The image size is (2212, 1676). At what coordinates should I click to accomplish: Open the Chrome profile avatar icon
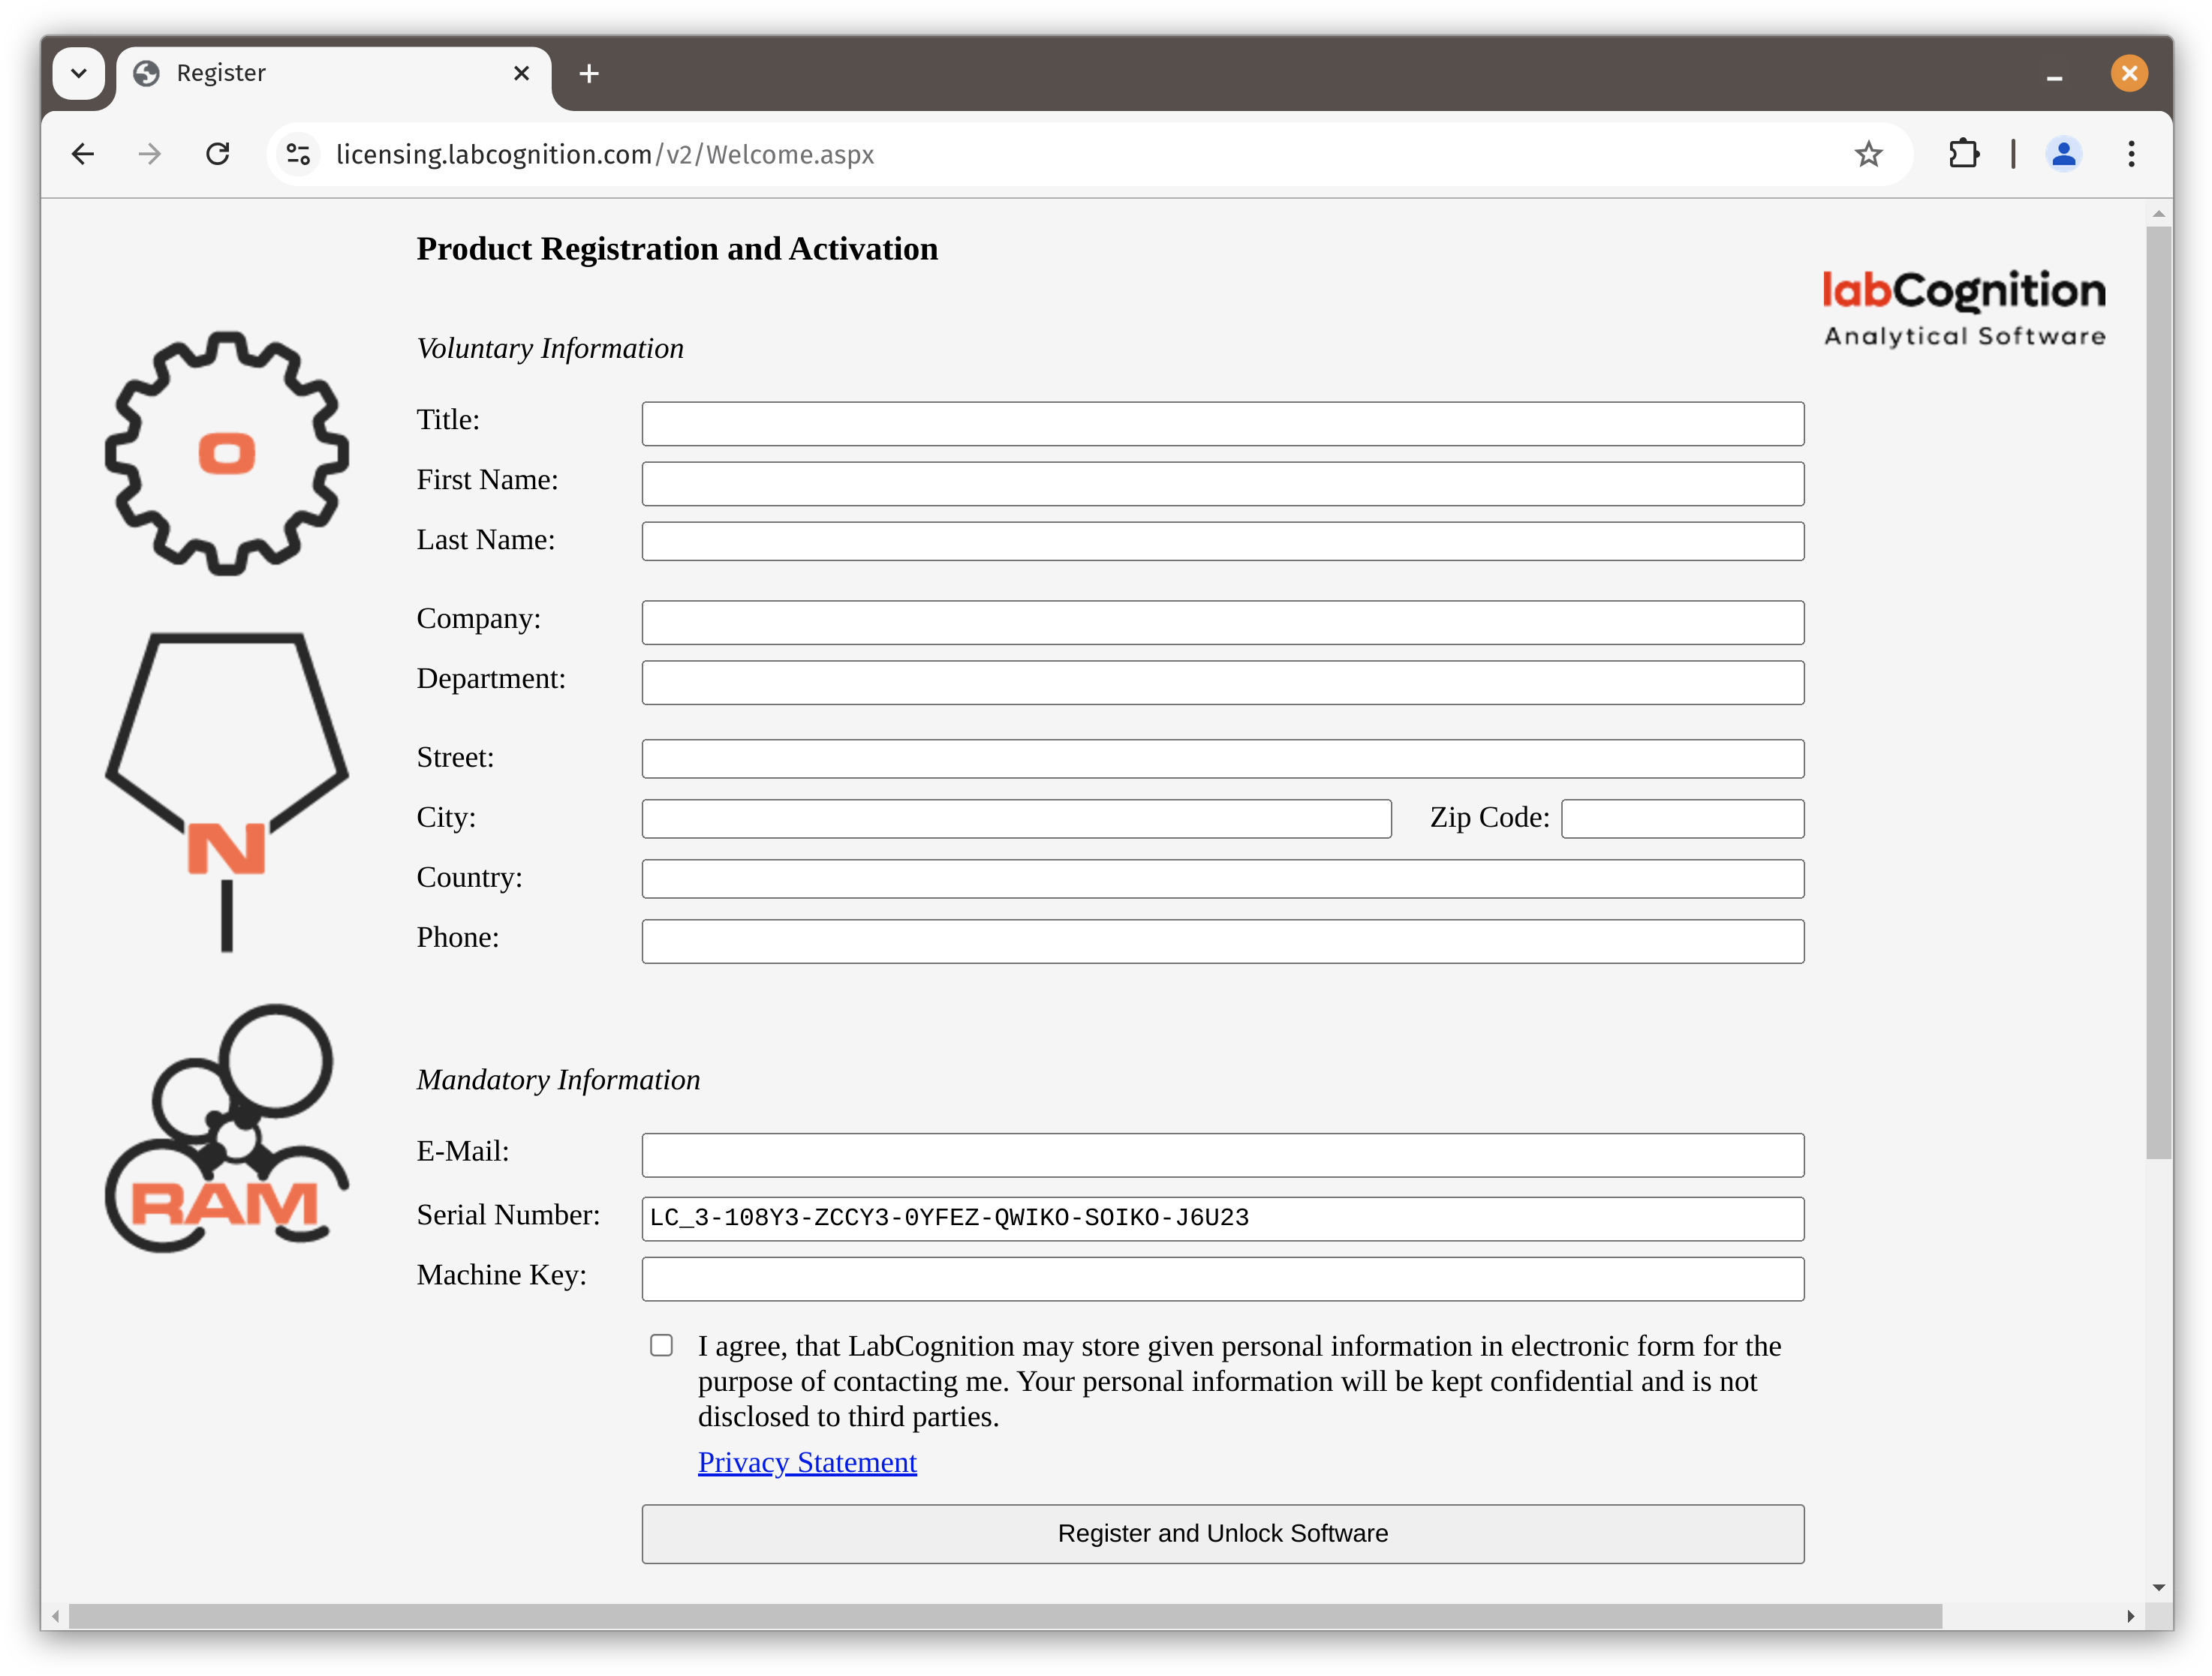[x=2063, y=154]
